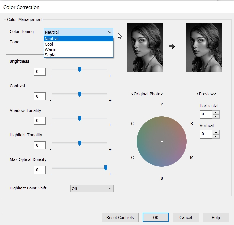Click the Contrast value input field
The width and height of the screenshot is (234, 225).
coord(40,96)
